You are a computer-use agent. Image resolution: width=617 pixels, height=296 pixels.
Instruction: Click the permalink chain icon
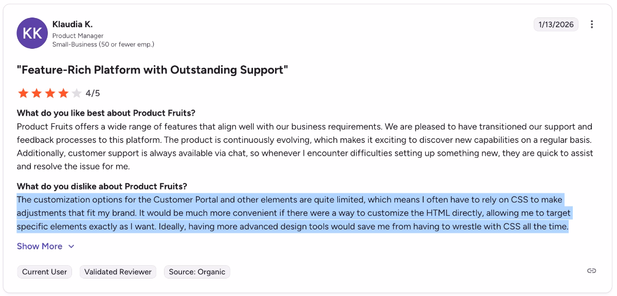click(591, 271)
